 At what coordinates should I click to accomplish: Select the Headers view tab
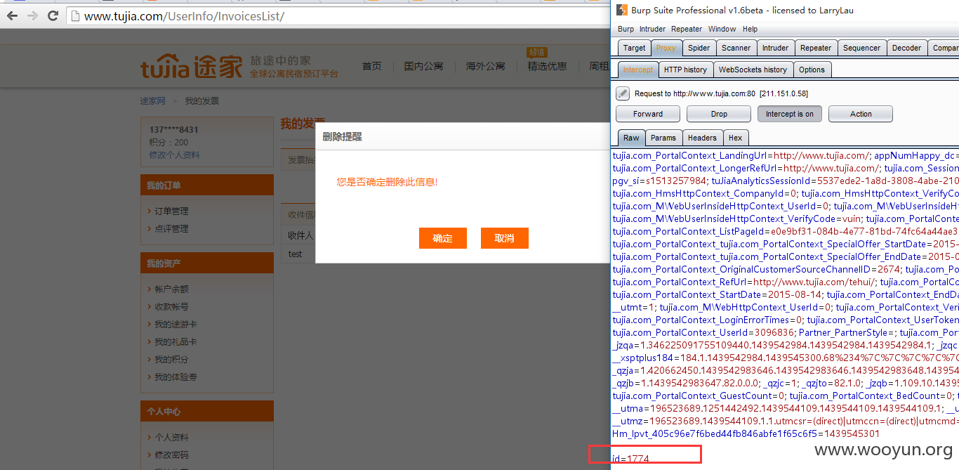tap(702, 138)
